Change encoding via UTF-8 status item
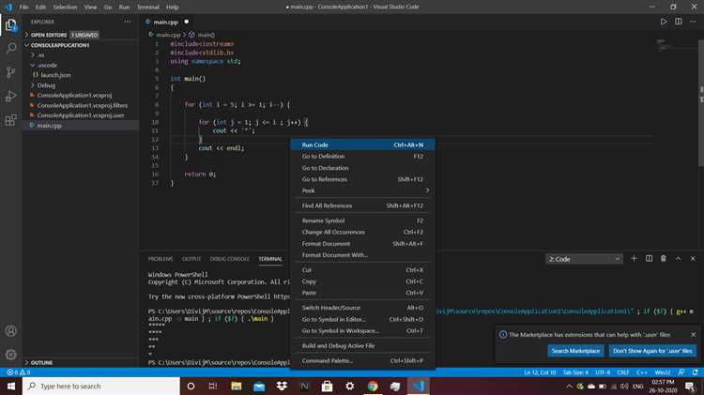Image resolution: width=704 pixels, height=395 pixels. 603,372
